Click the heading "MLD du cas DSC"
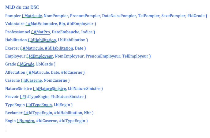Screen dimensions: 210x138 pos(22,7)
